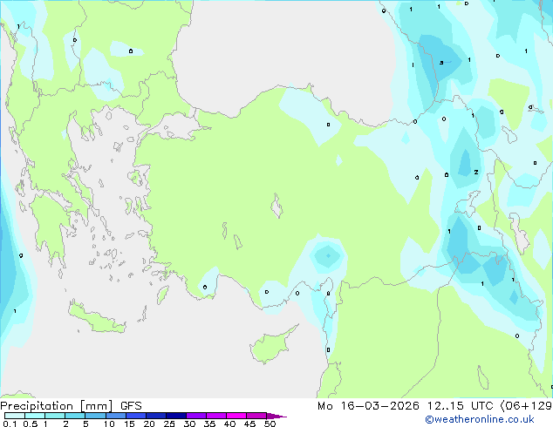Click the '0.5' legend scale label

coord(31,424)
